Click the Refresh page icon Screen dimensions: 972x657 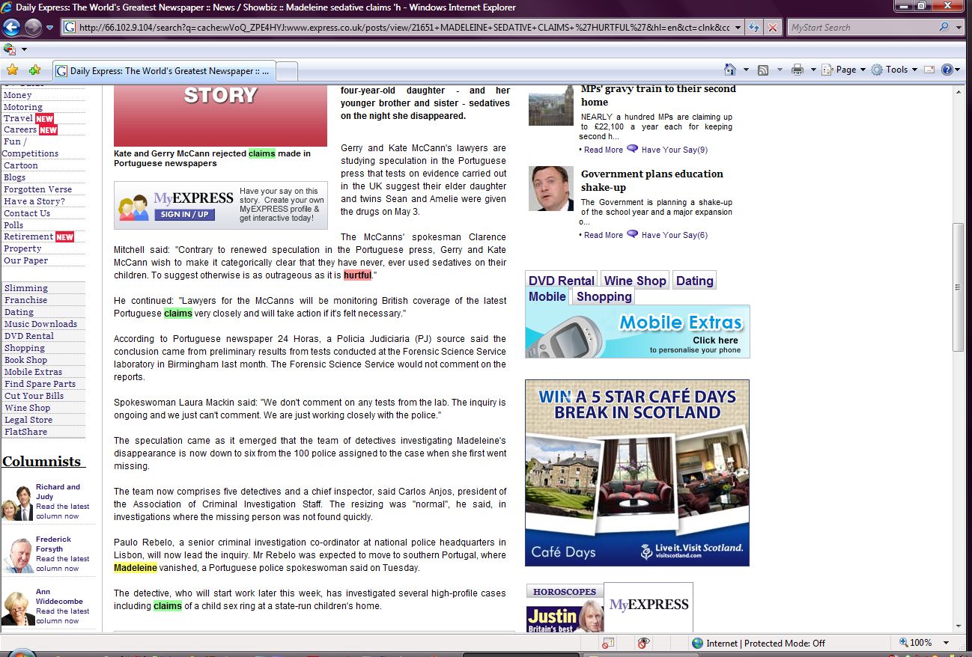[754, 28]
